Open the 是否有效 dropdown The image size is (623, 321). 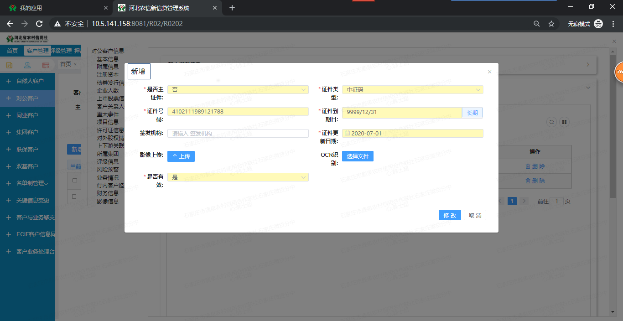(x=238, y=177)
